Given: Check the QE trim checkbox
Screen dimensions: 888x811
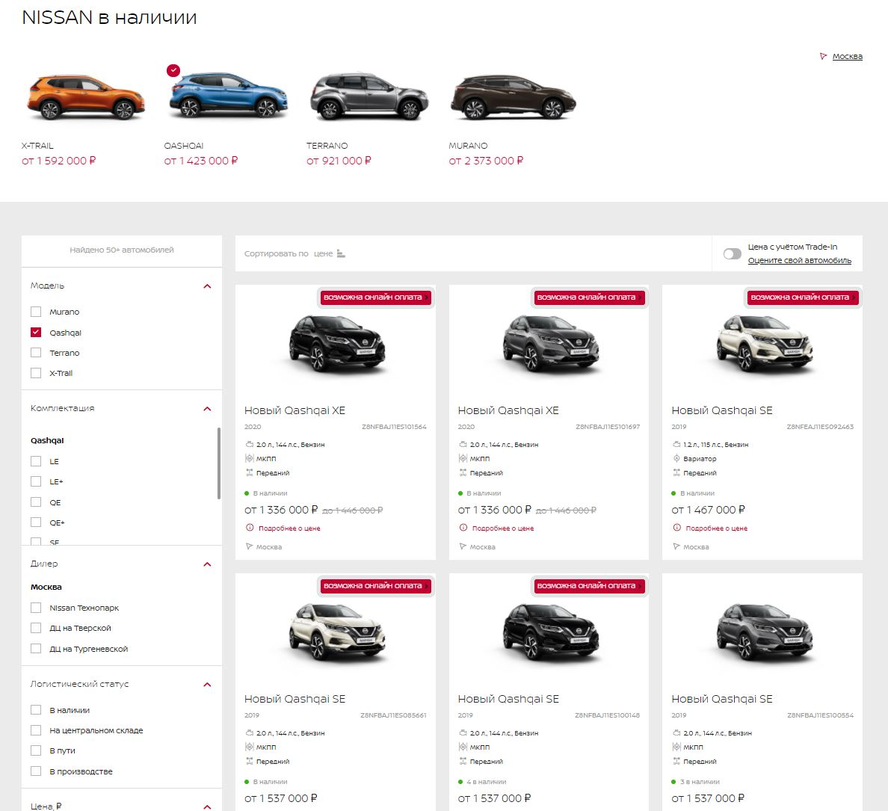Looking at the screenshot, I should pyautogui.click(x=36, y=502).
